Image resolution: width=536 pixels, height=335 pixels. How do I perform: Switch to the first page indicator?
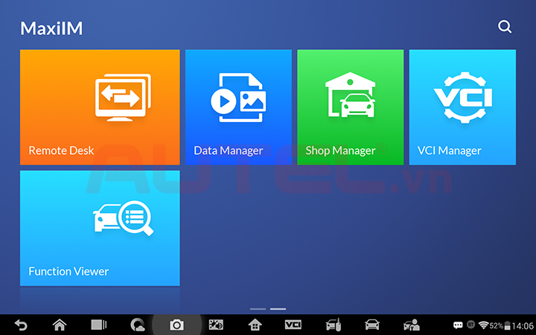258,309
